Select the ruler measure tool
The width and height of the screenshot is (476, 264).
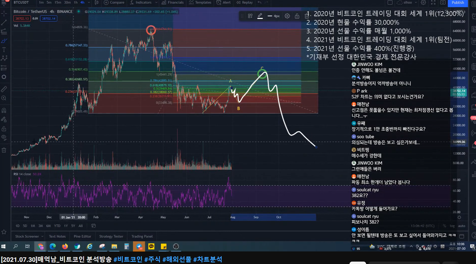tap(4, 89)
